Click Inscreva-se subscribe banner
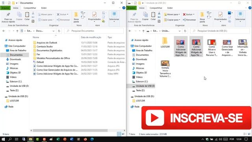 (196, 118)
